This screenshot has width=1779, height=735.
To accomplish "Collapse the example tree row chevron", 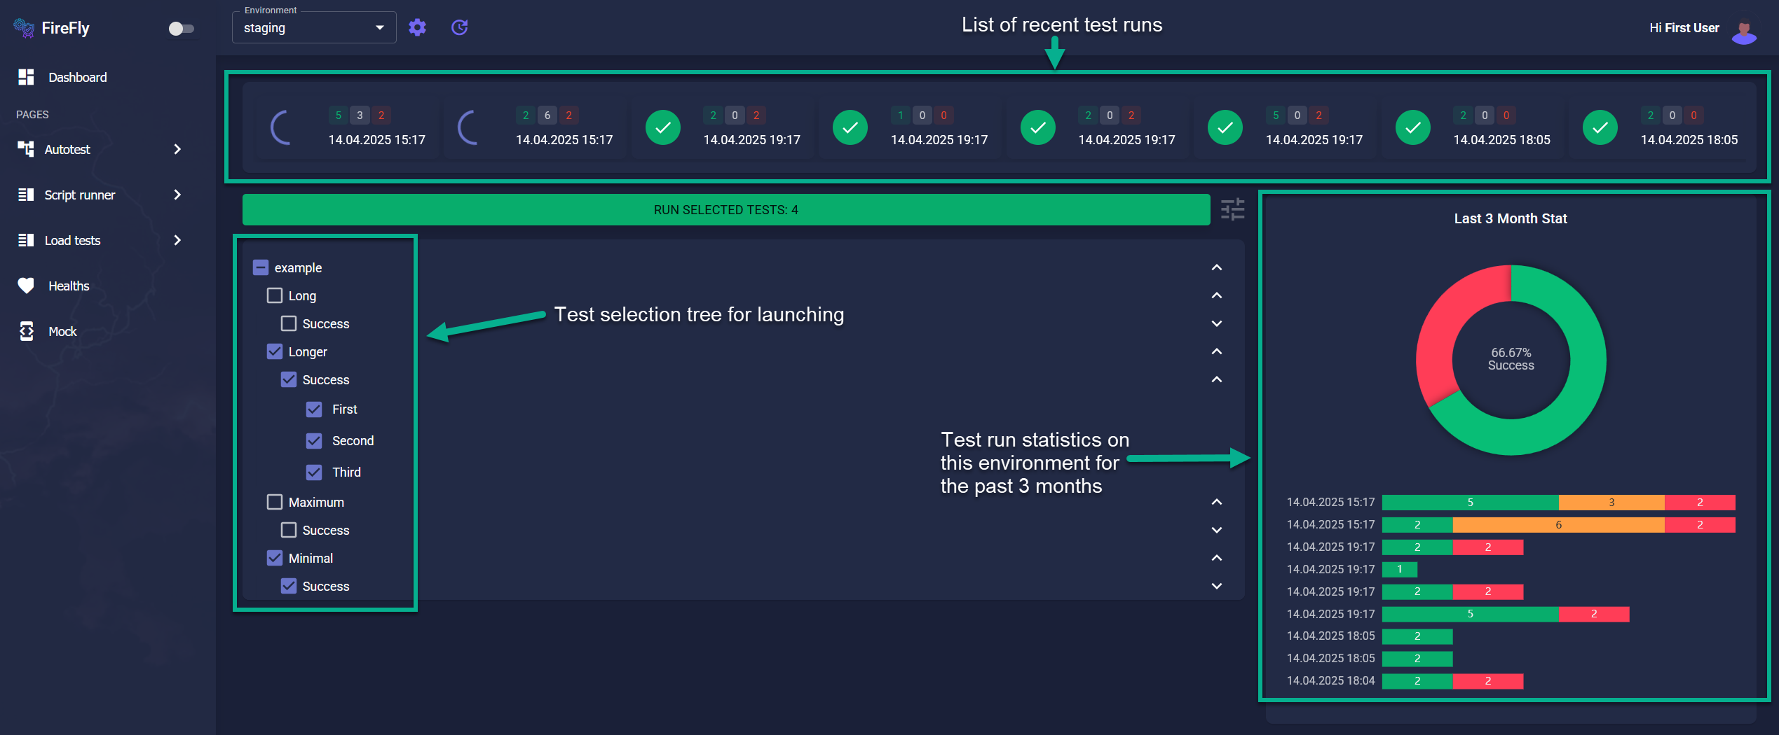I will (x=1217, y=267).
